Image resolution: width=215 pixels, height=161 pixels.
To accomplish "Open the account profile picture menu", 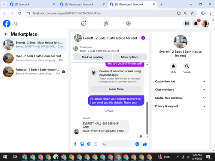I will point(205,24).
